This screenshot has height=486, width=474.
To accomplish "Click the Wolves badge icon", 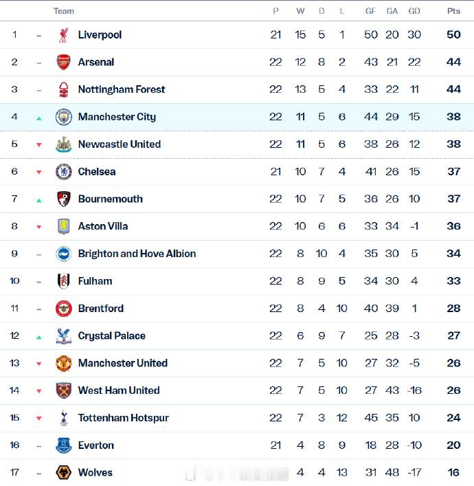I will pos(63,473).
